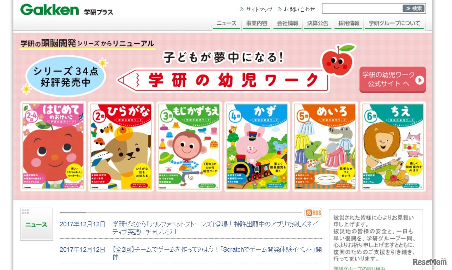Select the かず train workbook cover

(257, 146)
